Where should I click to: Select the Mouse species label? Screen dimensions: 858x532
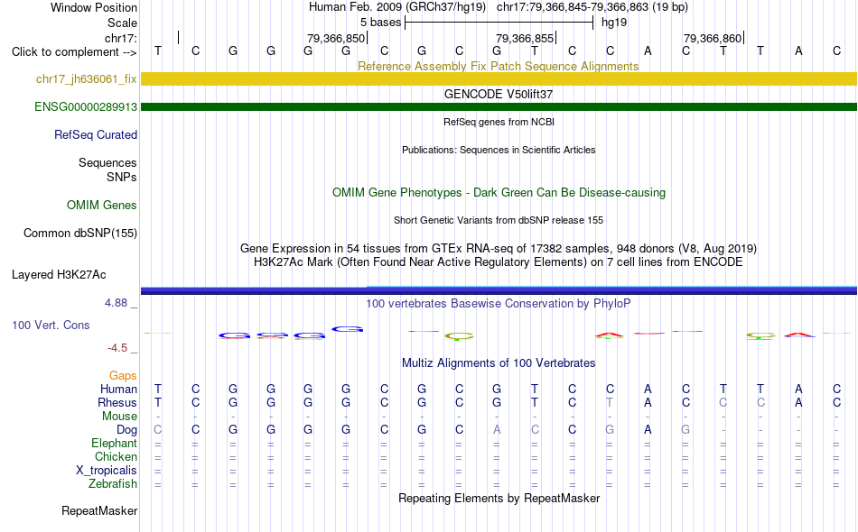120,417
